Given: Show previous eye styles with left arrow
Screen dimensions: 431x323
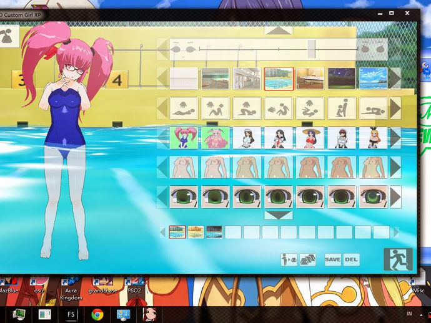Looking at the screenshot, I should point(162,197).
